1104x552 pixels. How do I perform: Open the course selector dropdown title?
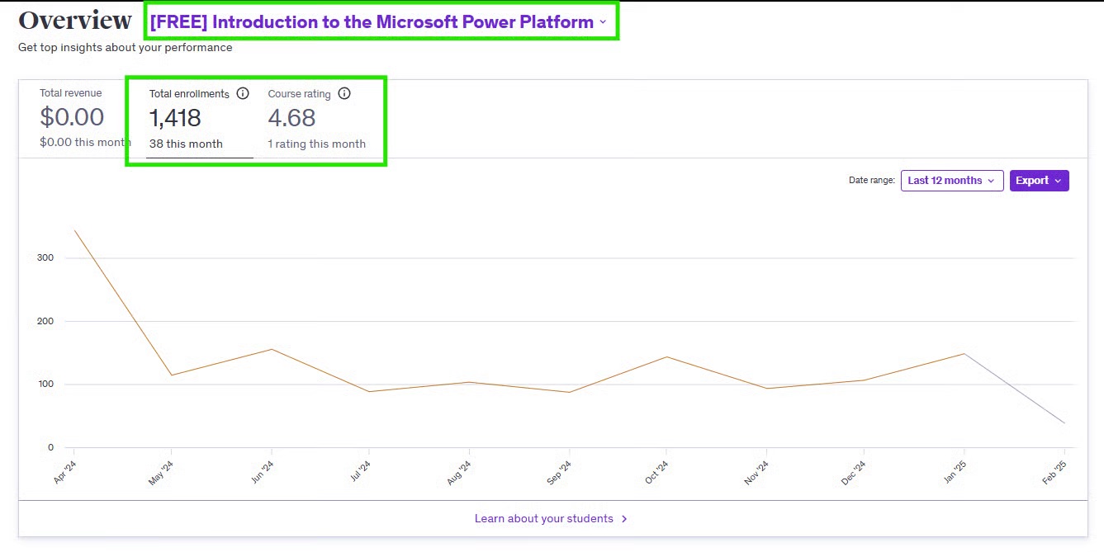[372, 22]
